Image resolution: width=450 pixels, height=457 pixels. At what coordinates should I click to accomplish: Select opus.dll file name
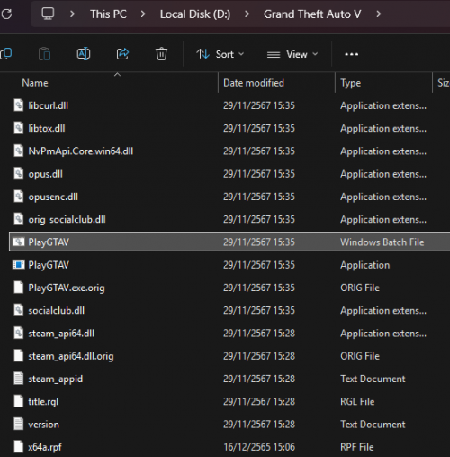(x=45, y=174)
